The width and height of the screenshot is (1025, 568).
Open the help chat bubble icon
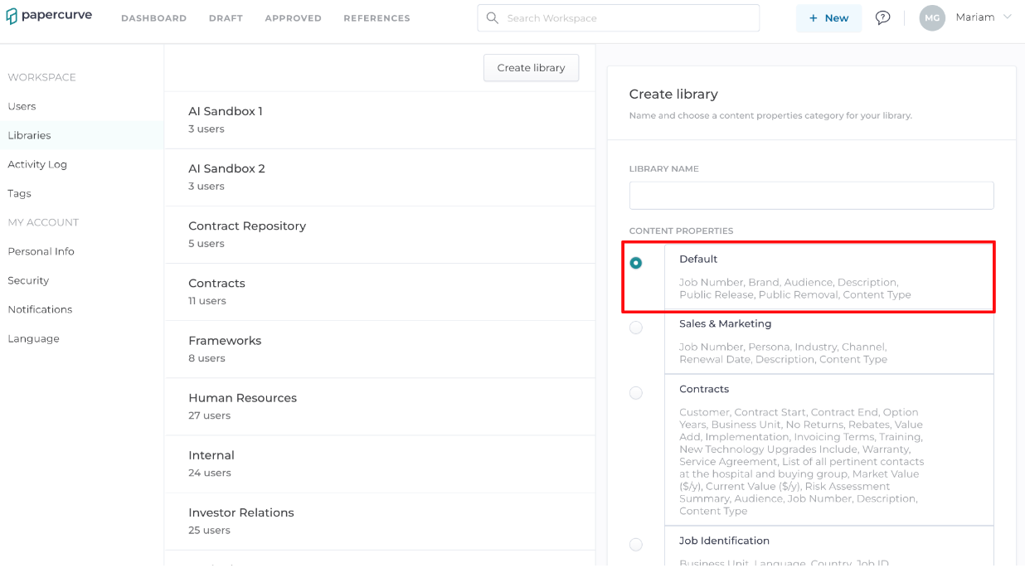[882, 17]
